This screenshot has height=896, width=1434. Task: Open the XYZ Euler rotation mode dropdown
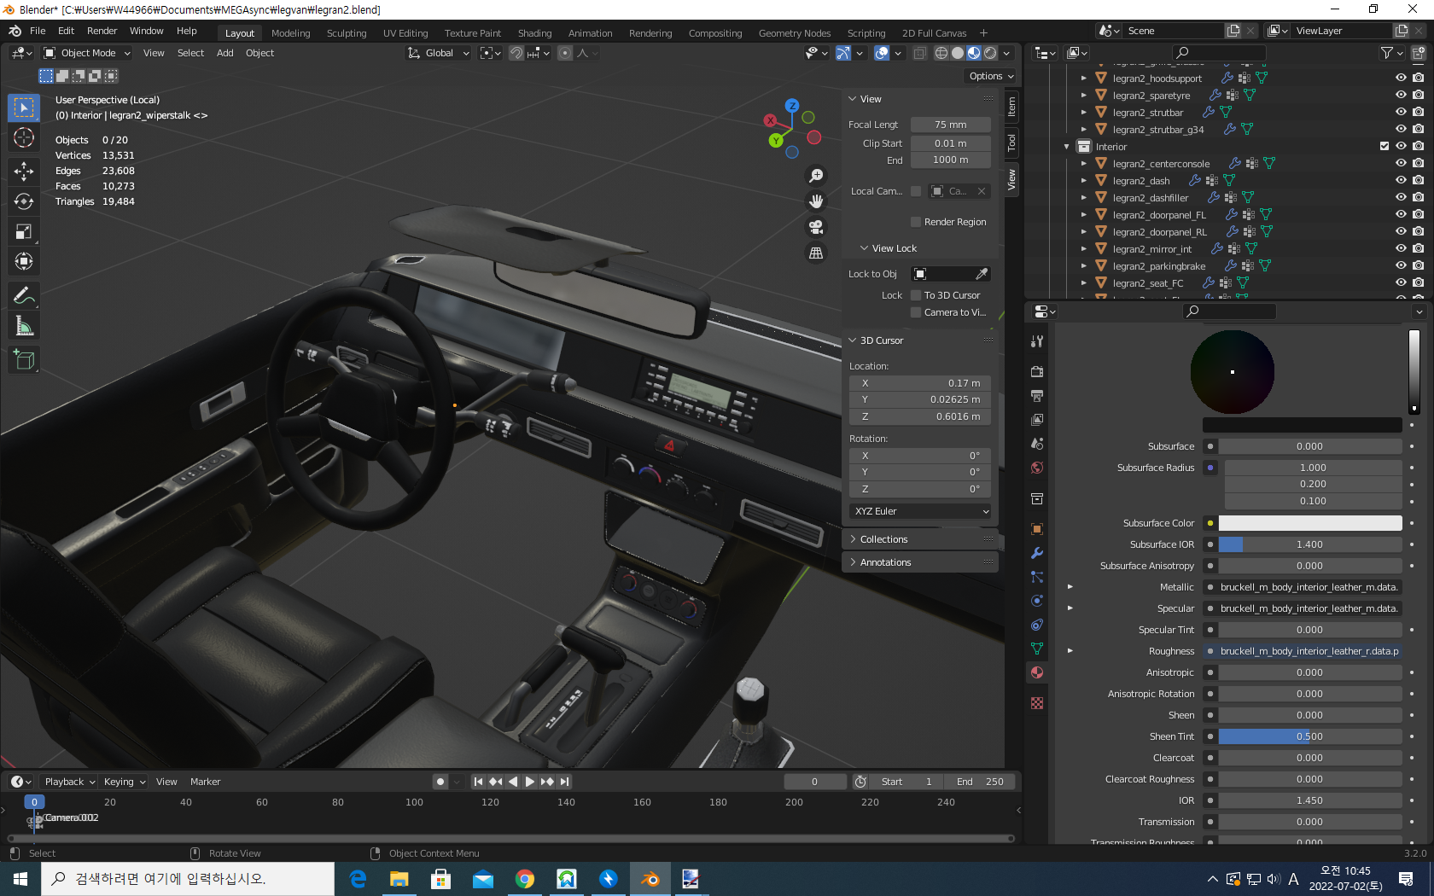pos(920,511)
